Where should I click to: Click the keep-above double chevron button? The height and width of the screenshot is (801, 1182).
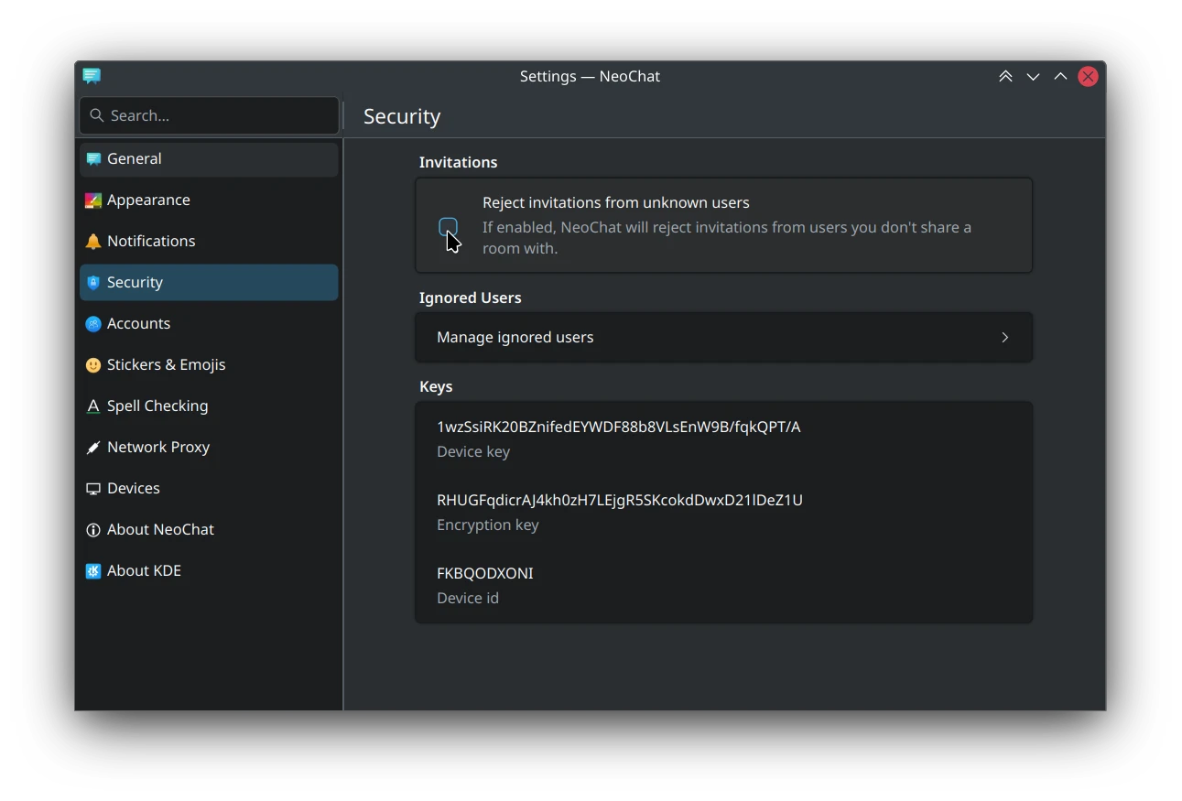[1005, 77]
